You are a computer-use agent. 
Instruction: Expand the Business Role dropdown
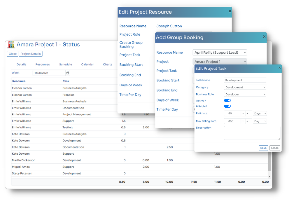pos(245,95)
